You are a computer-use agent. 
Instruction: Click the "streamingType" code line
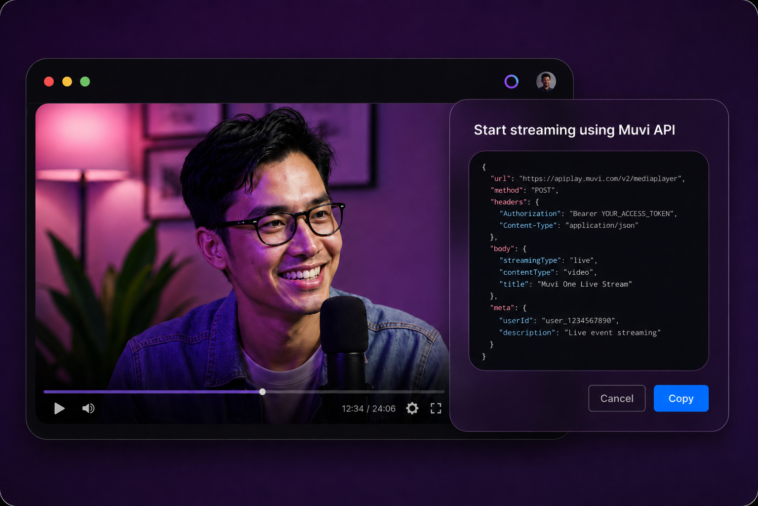point(548,260)
